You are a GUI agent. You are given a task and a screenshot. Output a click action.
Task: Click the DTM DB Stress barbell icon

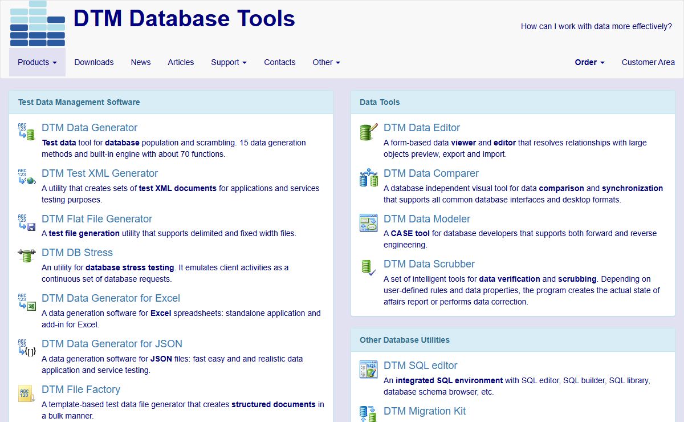pyautogui.click(x=26, y=255)
